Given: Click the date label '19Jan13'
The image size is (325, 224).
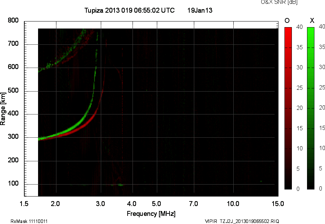Looking at the screenshot, I should tap(200, 10).
